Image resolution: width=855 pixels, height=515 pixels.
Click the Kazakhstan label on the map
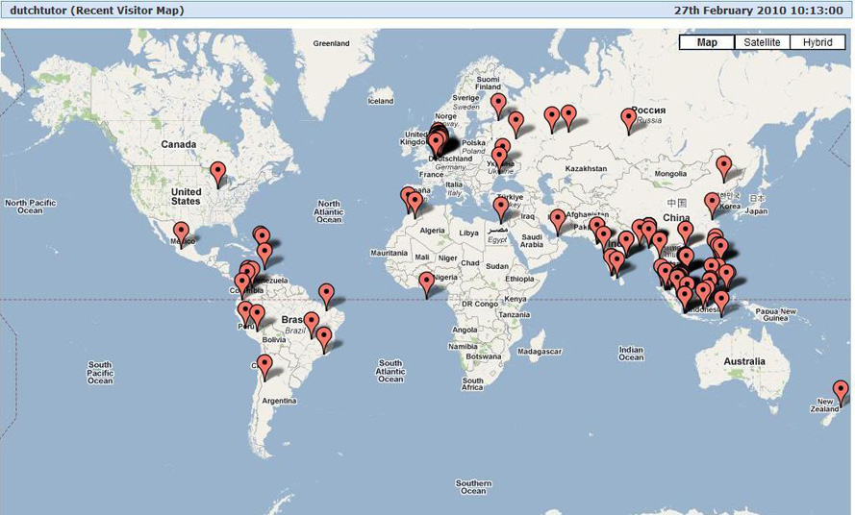point(586,169)
